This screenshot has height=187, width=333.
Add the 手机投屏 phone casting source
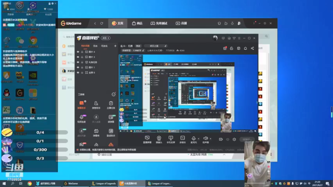171,140
